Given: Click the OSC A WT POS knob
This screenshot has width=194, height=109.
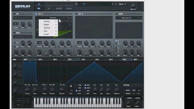Looking at the screenshot, I should click(39, 51).
